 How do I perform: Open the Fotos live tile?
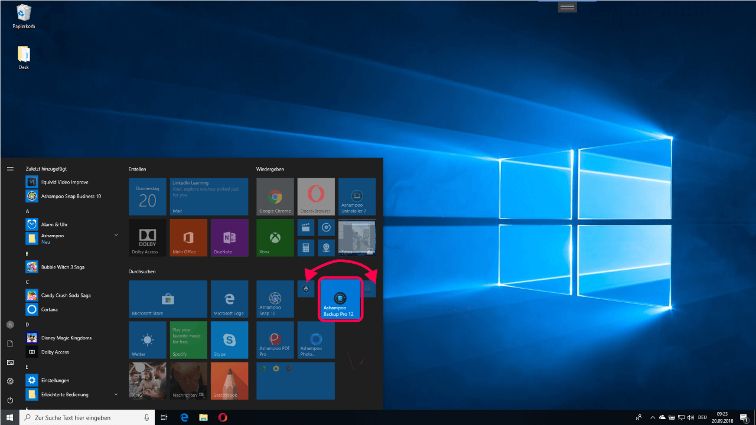pos(357,237)
